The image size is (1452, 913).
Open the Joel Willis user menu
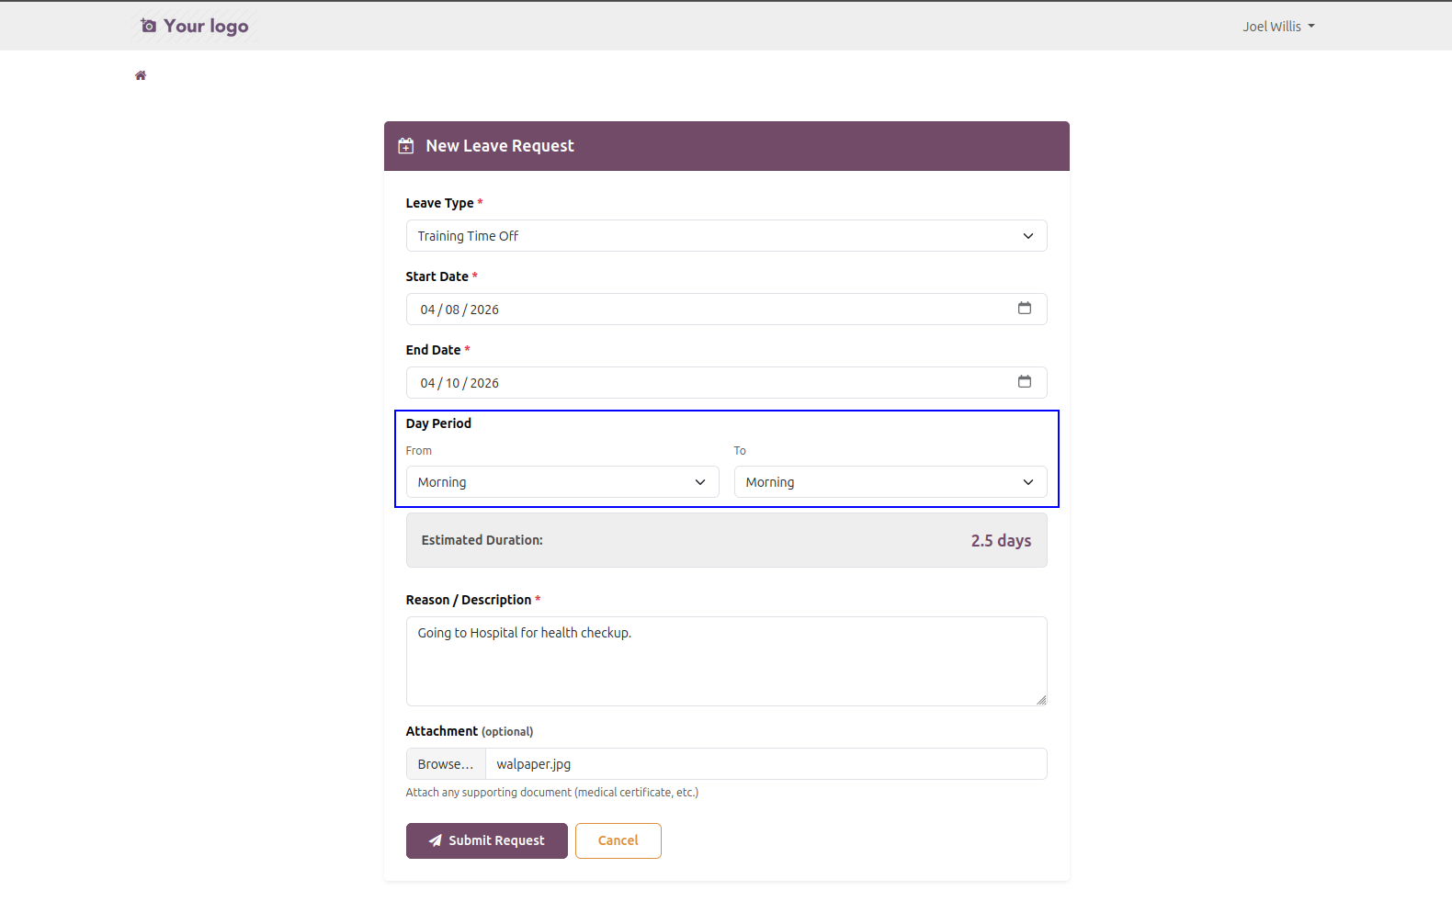click(x=1278, y=27)
